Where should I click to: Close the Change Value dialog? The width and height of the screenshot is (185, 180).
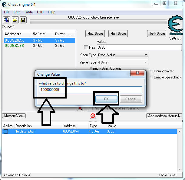pyautogui.click(x=137, y=73)
